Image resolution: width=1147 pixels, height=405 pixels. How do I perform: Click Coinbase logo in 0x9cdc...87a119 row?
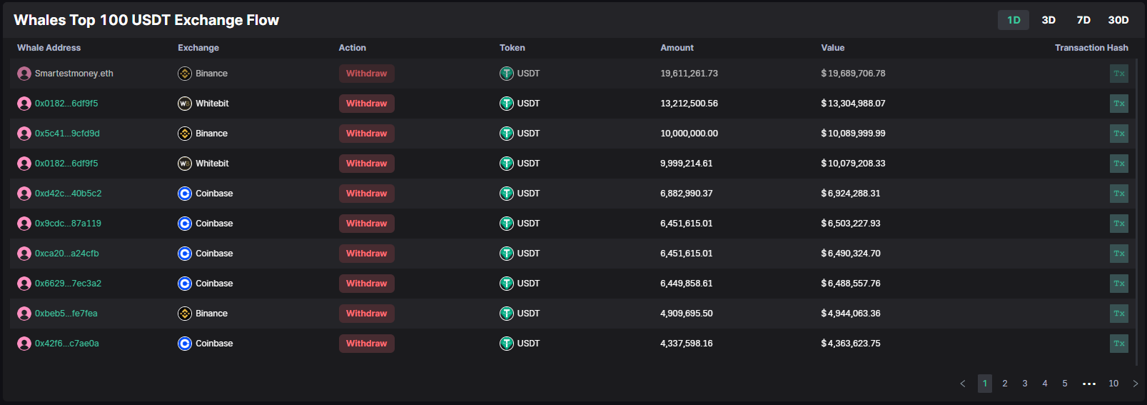click(185, 224)
